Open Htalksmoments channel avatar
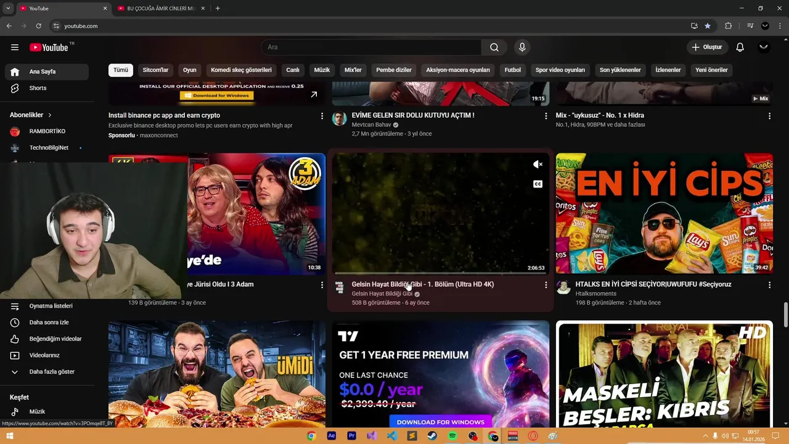Image resolution: width=789 pixels, height=444 pixels. coord(563,287)
